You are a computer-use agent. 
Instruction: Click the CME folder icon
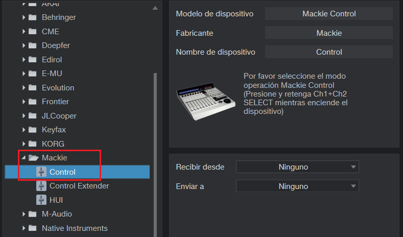32,31
